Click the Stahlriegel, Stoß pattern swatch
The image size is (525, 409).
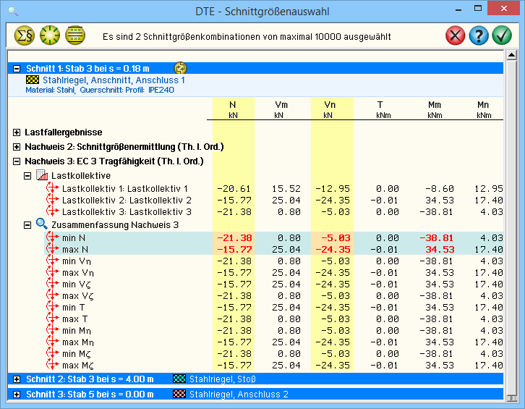click(178, 379)
